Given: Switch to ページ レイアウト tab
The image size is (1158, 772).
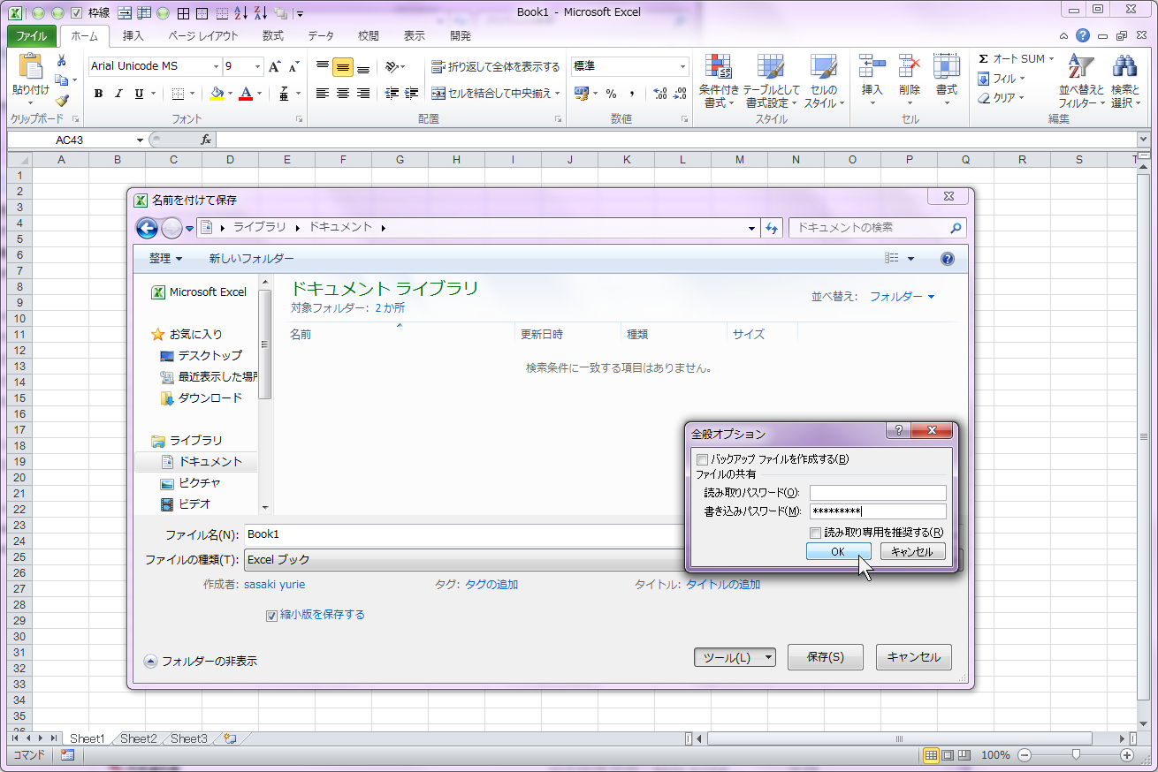Looking at the screenshot, I should (x=202, y=36).
